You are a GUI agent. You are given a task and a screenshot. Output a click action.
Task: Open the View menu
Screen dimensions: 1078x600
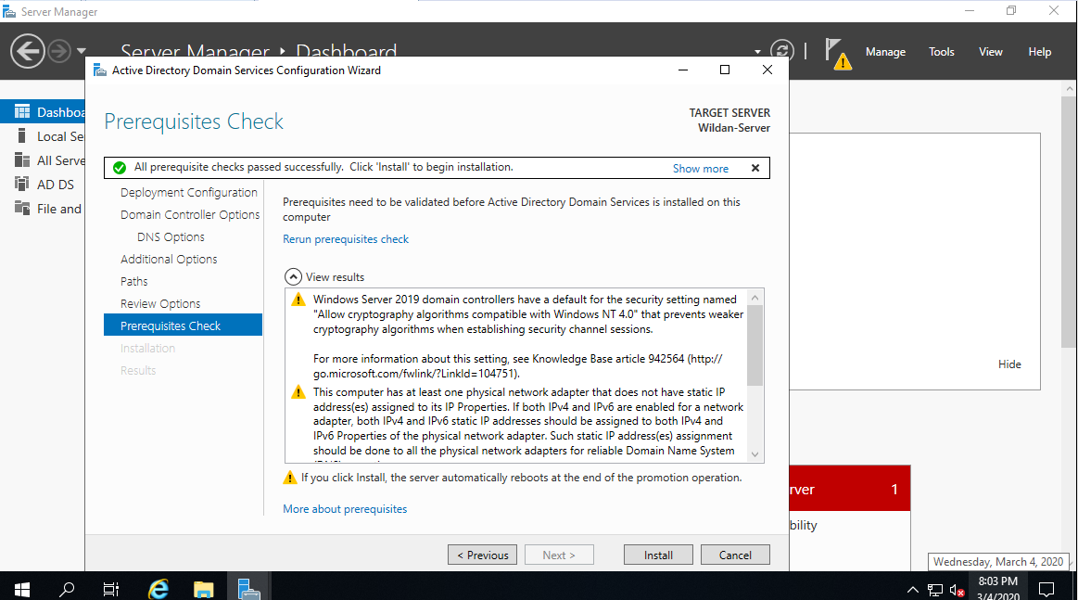pos(990,52)
